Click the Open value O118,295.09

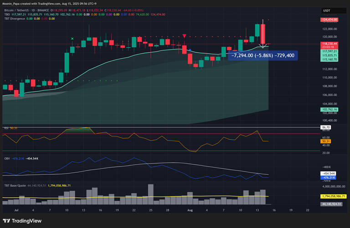tap(59, 10)
